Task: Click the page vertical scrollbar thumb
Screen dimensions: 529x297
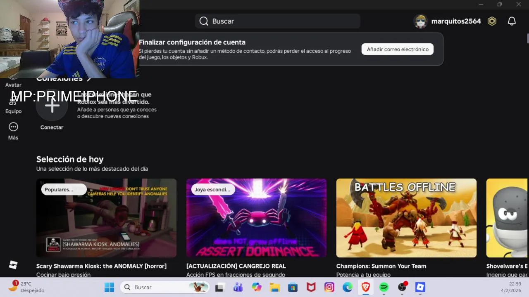Action: point(528,38)
